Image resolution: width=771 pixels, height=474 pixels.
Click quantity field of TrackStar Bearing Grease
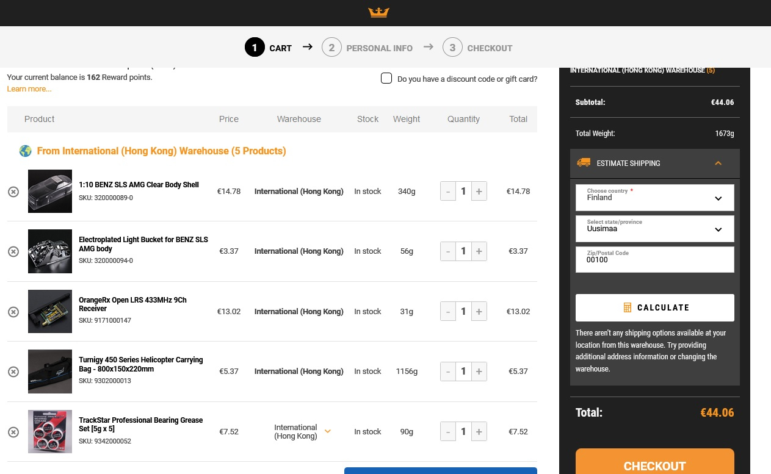point(463,432)
